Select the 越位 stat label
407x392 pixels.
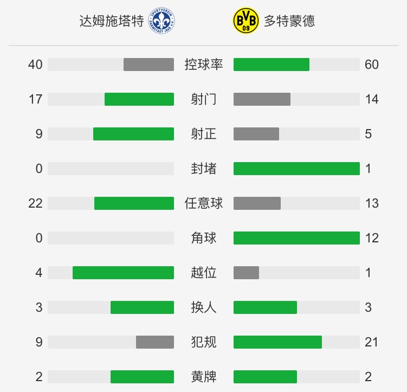pyautogui.click(x=204, y=273)
